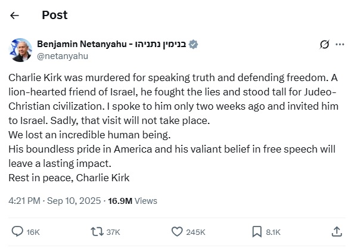Repost using the arrows icon
Viewport: 354px width, 248px height.
pos(97,232)
